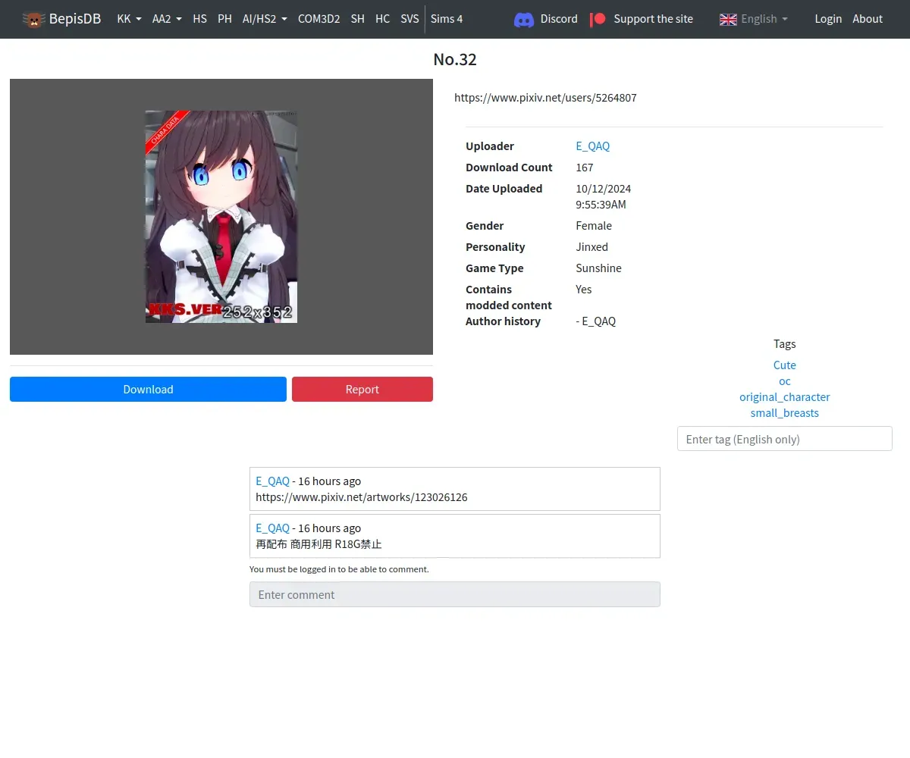Click the Discord logo icon
Viewport: 910px width, 758px height.
[x=524, y=19]
